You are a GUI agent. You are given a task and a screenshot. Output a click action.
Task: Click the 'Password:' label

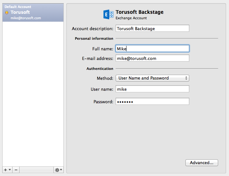point(103,102)
